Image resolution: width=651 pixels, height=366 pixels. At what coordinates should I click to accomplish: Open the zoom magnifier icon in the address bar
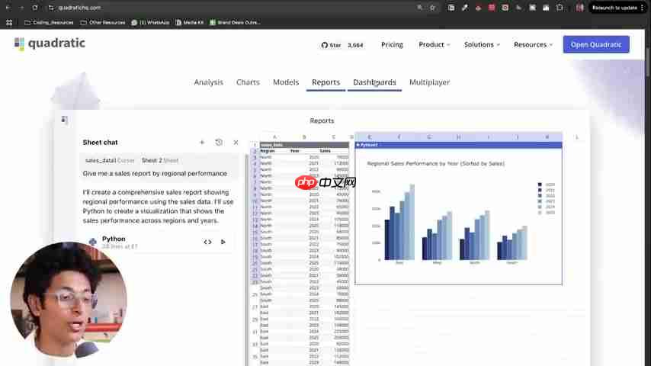[420, 8]
